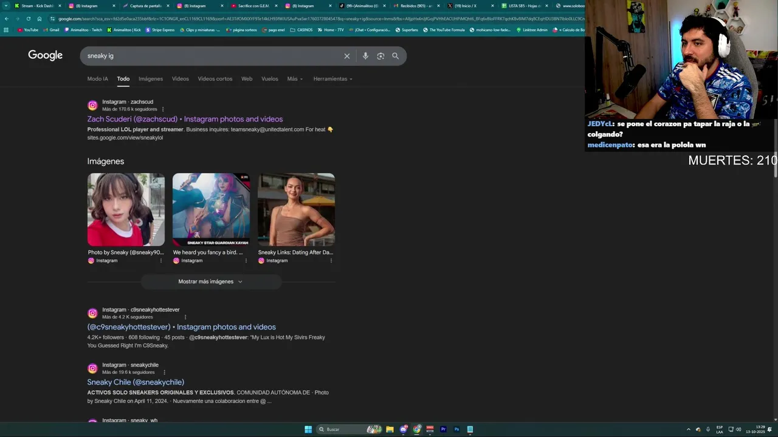
Task: Open the apps grid in bookmarks bar
Action: 6,30
